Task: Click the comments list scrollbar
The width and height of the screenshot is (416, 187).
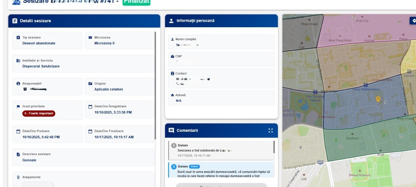Action: point(274,147)
